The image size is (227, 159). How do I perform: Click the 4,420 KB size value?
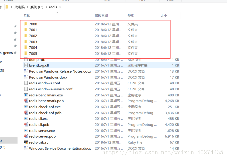point(172,125)
